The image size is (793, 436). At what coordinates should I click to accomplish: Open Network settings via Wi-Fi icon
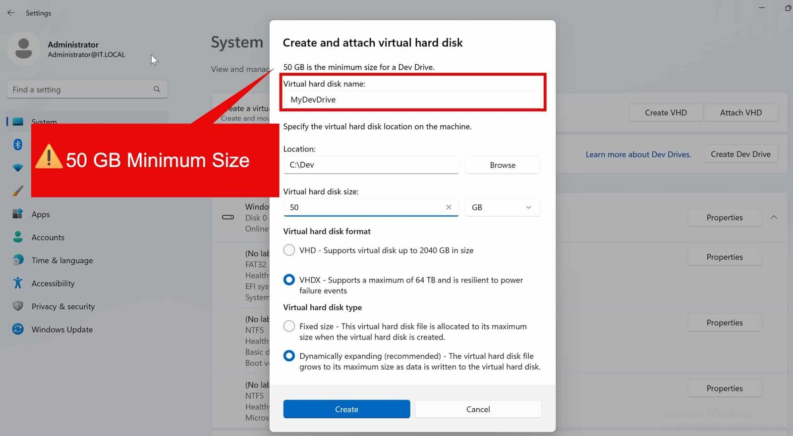[18, 168]
